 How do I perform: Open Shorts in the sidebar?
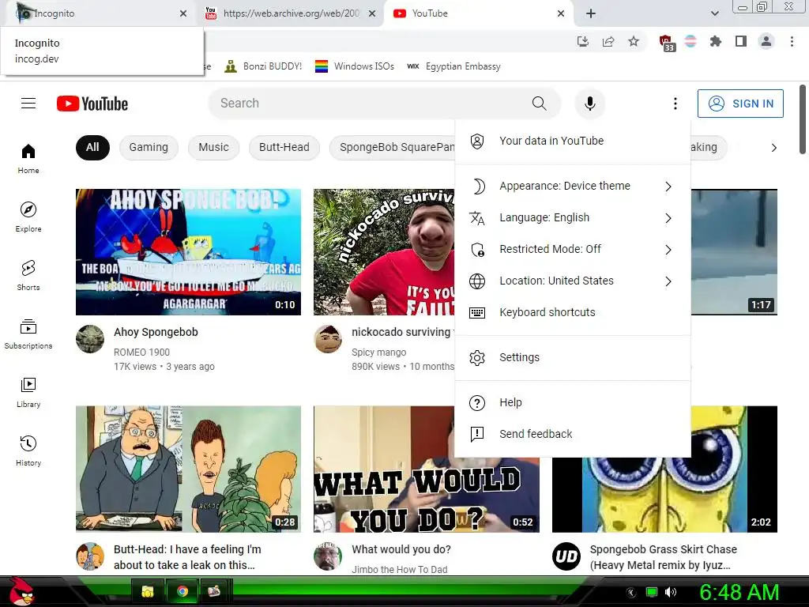click(x=28, y=275)
